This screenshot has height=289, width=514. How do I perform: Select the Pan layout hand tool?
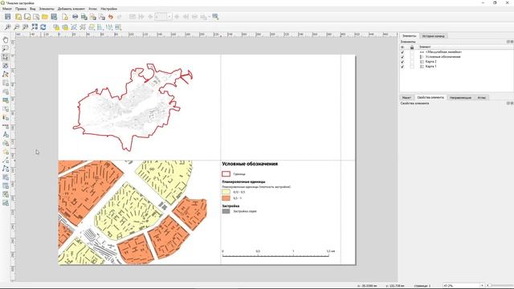click(x=6, y=40)
